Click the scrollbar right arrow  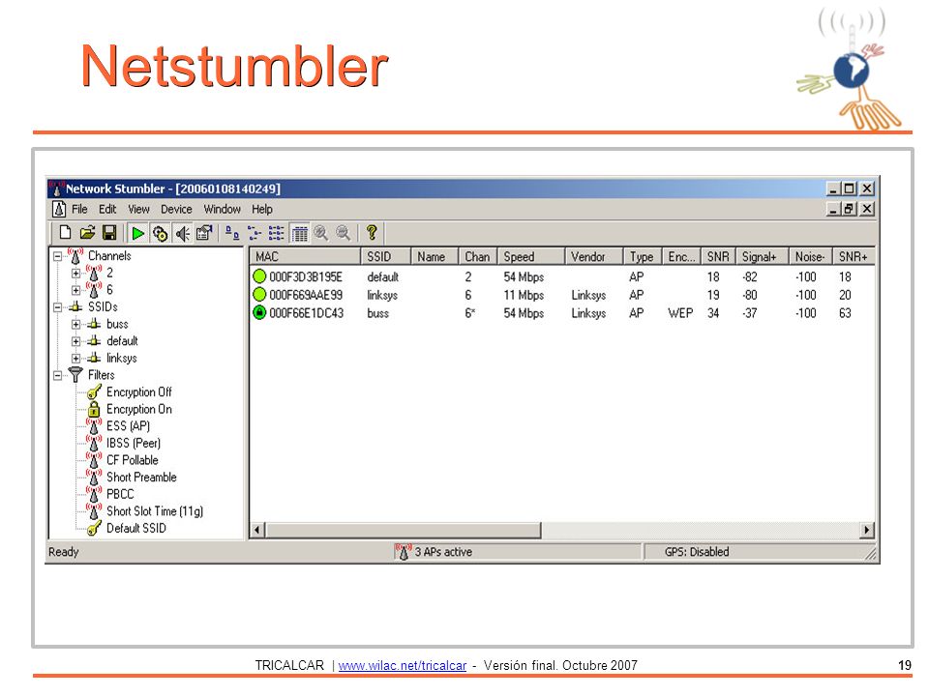click(x=867, y=530)
